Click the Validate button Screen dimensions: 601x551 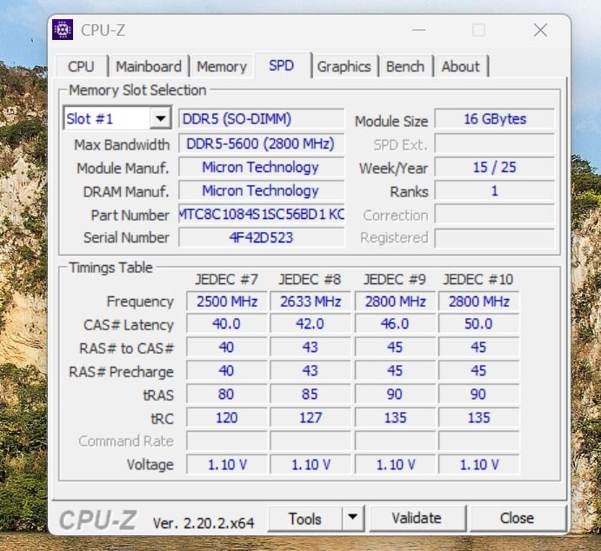click(417, 518)
